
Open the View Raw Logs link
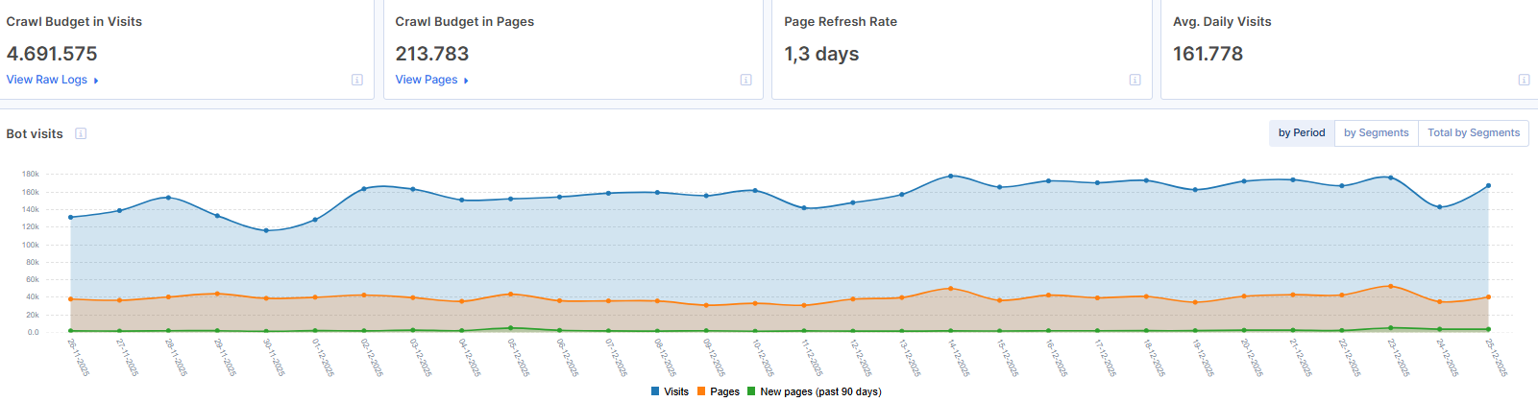(x=47, y=80)
